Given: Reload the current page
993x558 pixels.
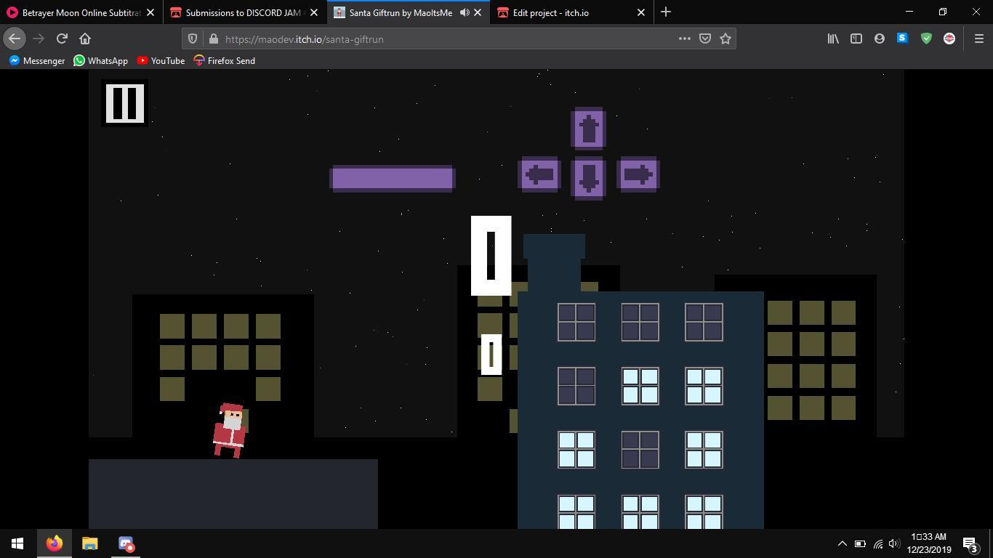Looking at the screenshot, I should click(x=62, y=39).
